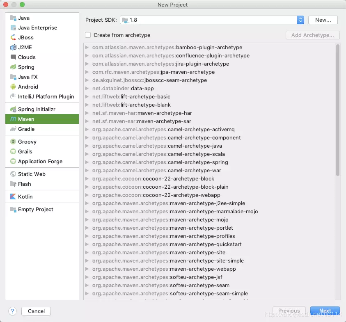The height and width of the screenshot is (322, 346).
Task: Click the Gradle elephant icon
Action: (x=13, y=129)
